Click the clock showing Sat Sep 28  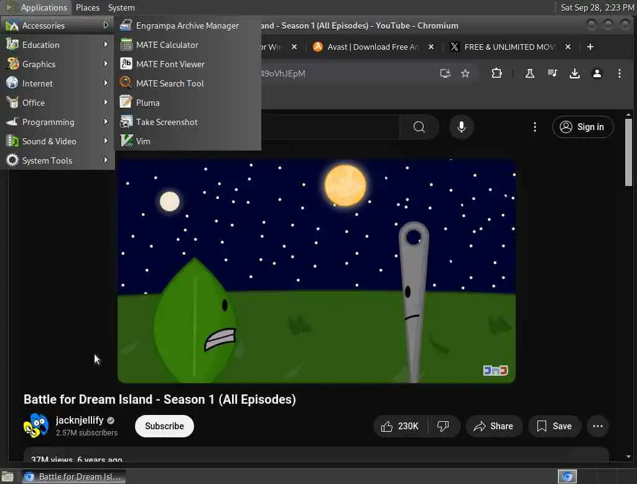tap(597, 7)
